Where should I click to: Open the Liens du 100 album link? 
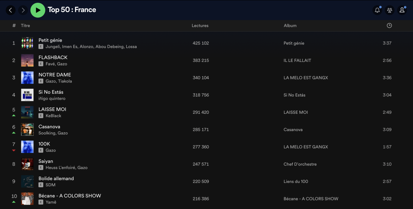click(296, 181)
